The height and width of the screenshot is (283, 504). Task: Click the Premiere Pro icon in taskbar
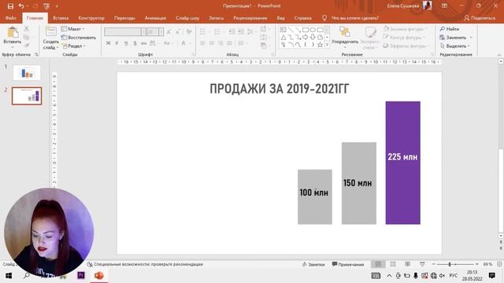tap(81, 275)
